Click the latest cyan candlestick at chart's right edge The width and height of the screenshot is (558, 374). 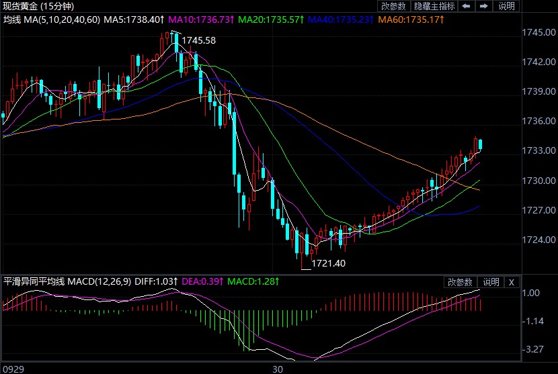pyautogui.click(x=481, y=145)
